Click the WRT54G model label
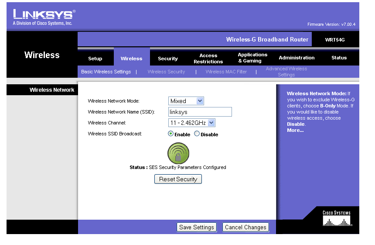375x245 pixels. coord(335,40)
